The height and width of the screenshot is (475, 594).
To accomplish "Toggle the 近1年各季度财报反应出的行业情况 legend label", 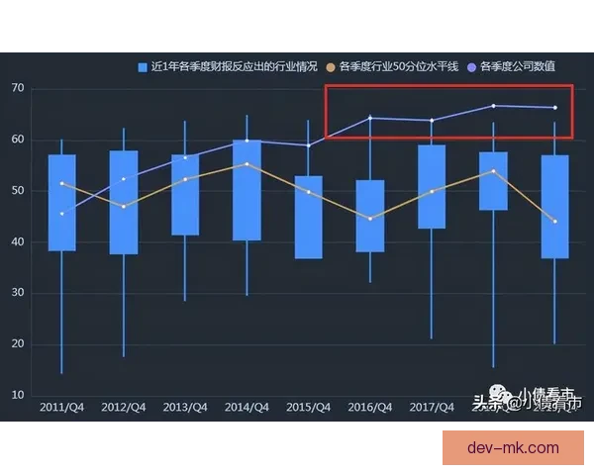I will (234, 67).
